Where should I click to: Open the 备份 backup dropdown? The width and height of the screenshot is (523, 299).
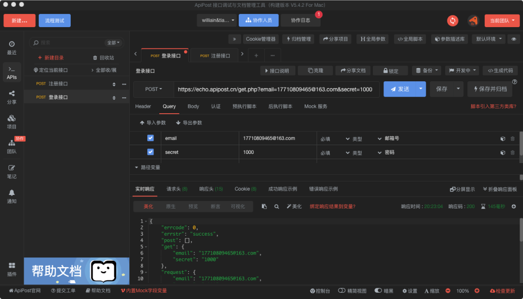[427, 70]
